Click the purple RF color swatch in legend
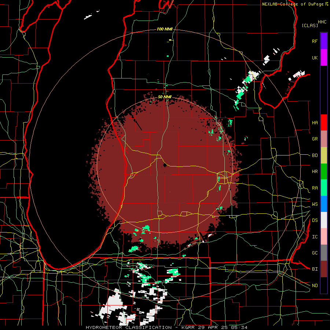 tap(324, 41)
